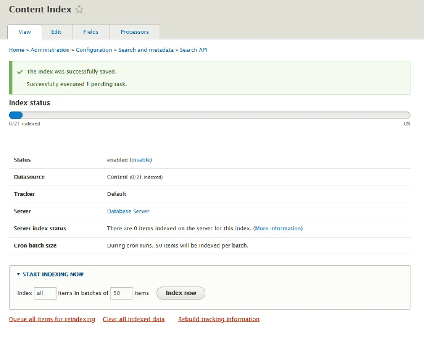Click Clear all indexed data link
The width and height of the screenshot is (424, 344).
pyautogui.click(x=134, y=319)
